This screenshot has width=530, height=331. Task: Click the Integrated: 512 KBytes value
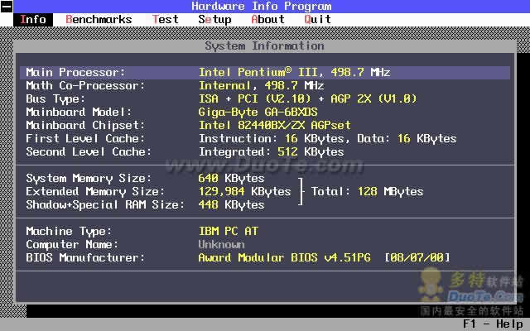271,152
